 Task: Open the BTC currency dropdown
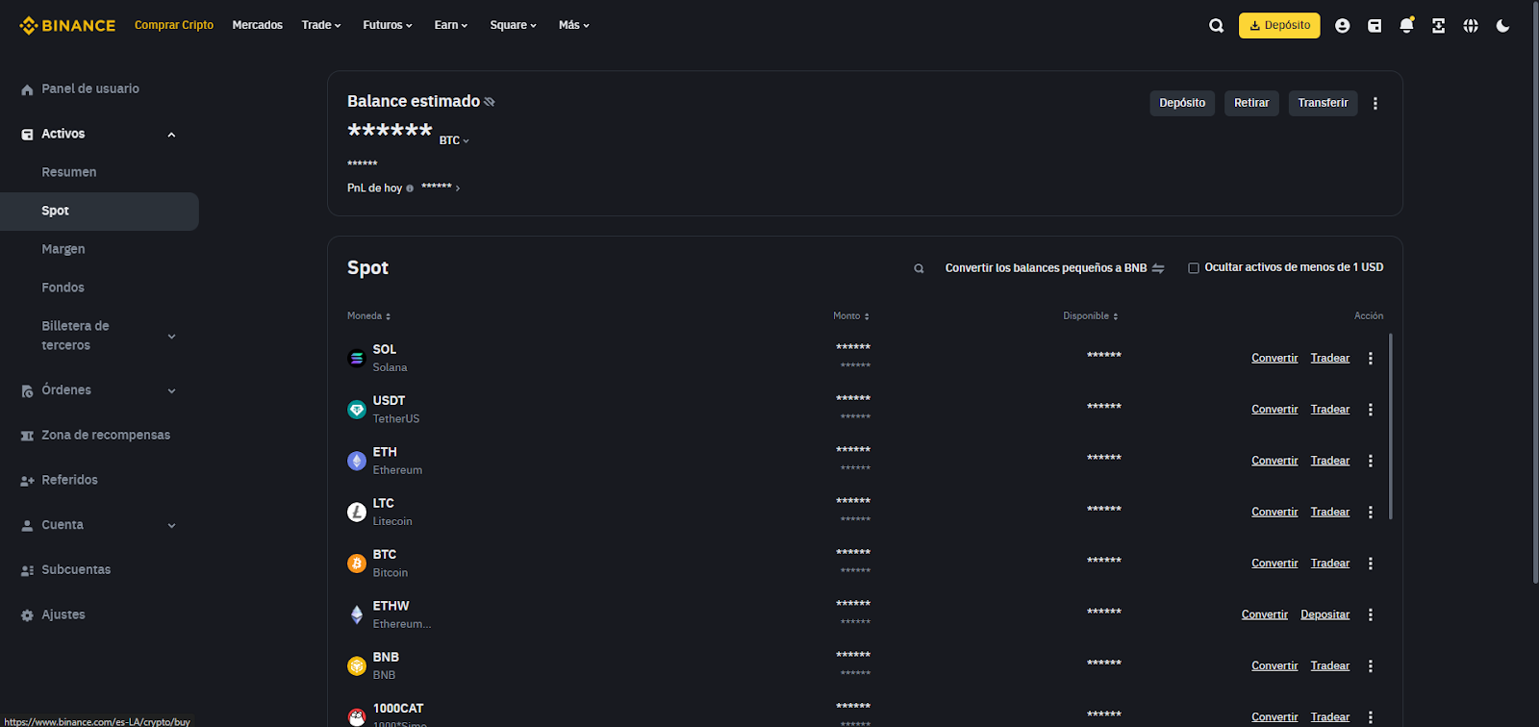point(454,140)
